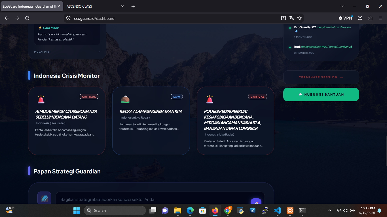The width and height of the screenshot is (387, 217).
Task: Close the ASCENSO CLASS tab
Action: [x=122, y=6]
